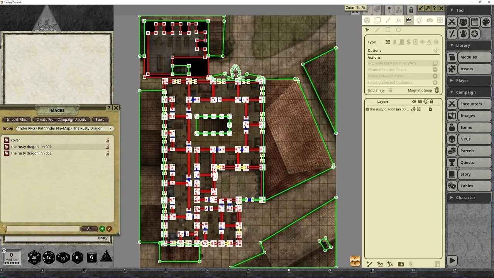The width and height of the screenshot is (494, 278).
Task: Choose the wall occluder type
Action: pos(388,42)
